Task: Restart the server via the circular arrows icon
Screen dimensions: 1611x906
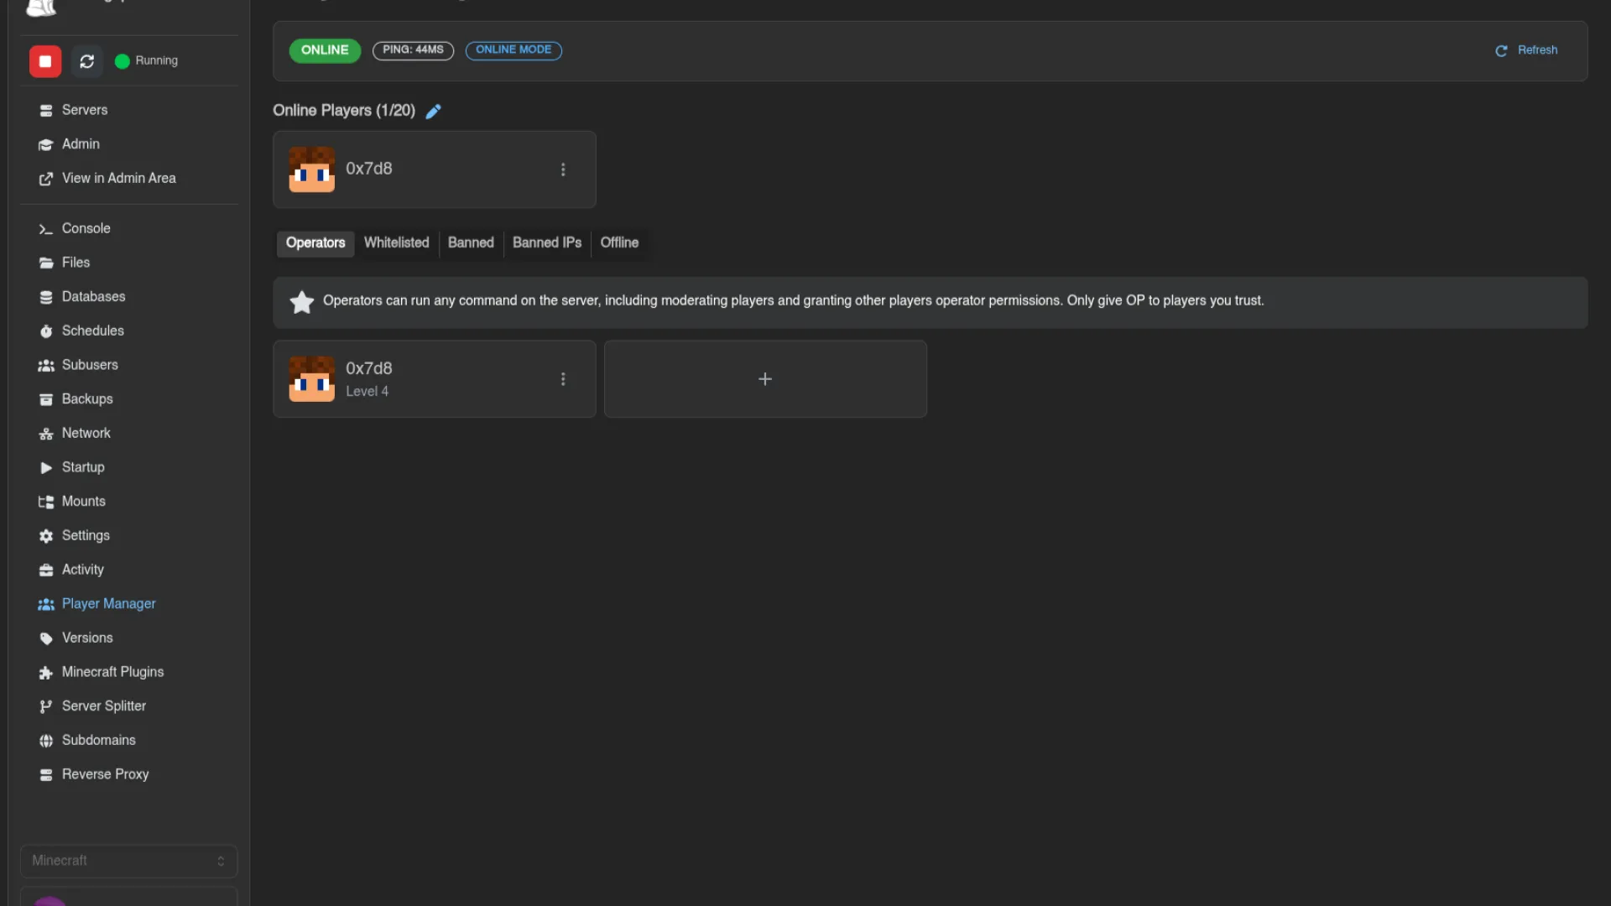Action: click(x=86, y=61)
